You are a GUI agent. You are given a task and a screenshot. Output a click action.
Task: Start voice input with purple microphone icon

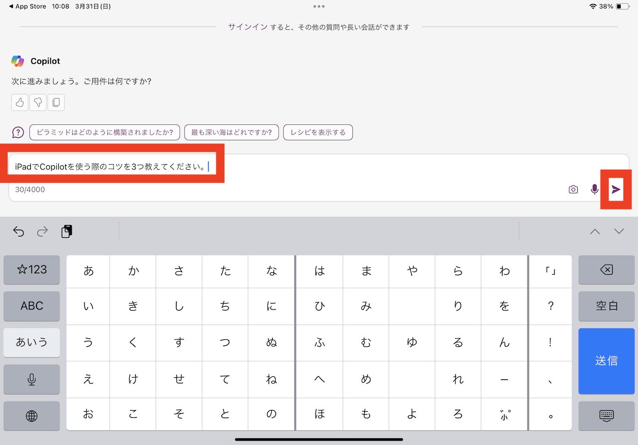595,189
